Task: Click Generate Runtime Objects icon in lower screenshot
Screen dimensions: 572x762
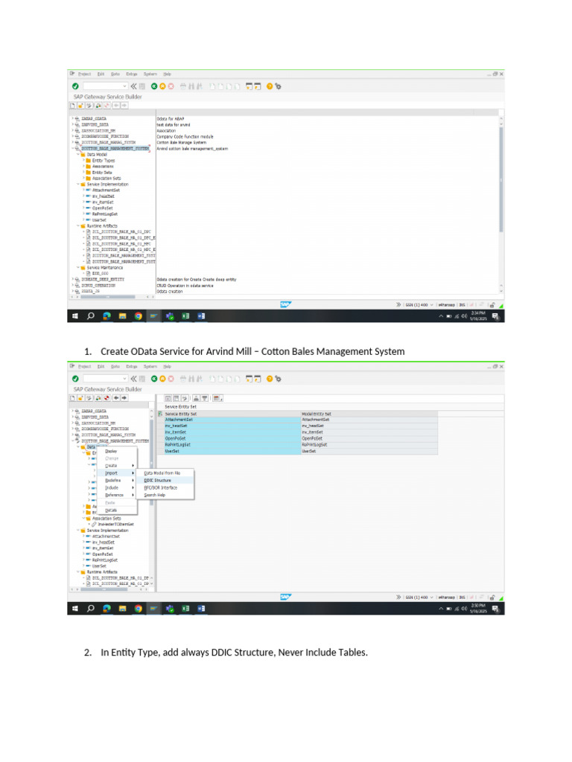Action: click(107, 398)
